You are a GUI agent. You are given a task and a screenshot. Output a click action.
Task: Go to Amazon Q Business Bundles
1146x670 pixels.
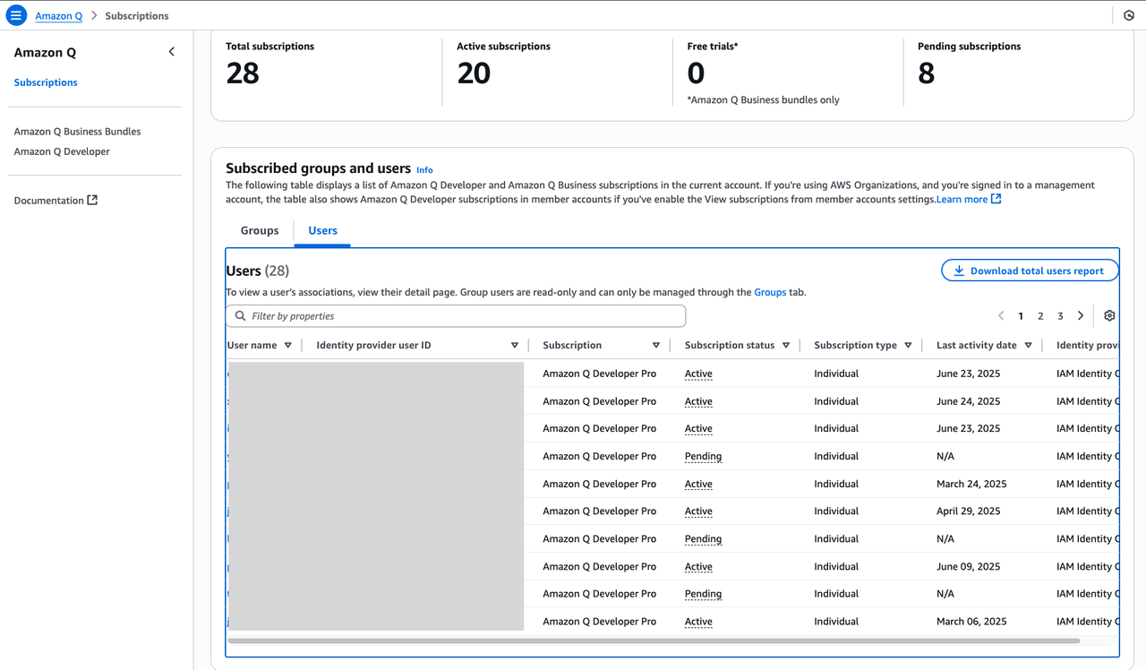pyautogui.click(x=77, y=132)
